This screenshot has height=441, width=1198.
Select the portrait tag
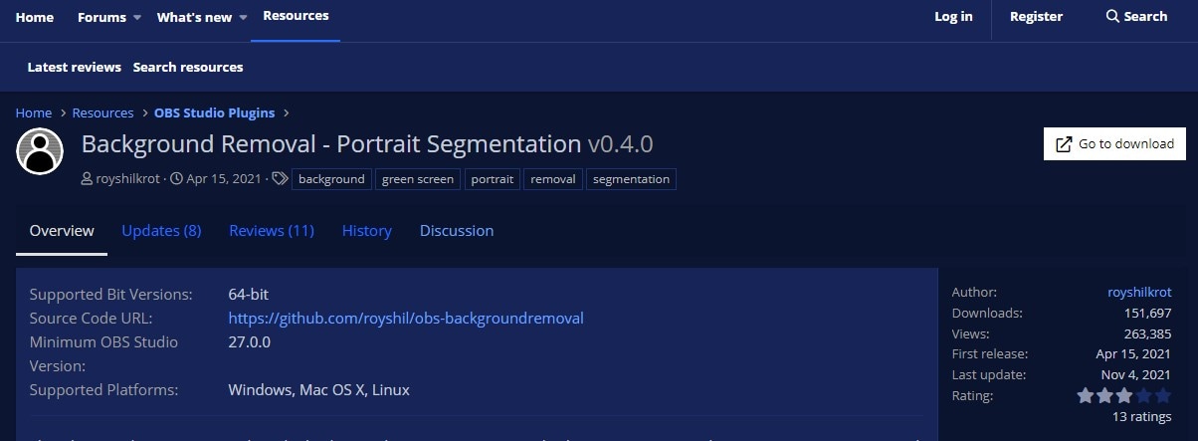tap(493, 179)
